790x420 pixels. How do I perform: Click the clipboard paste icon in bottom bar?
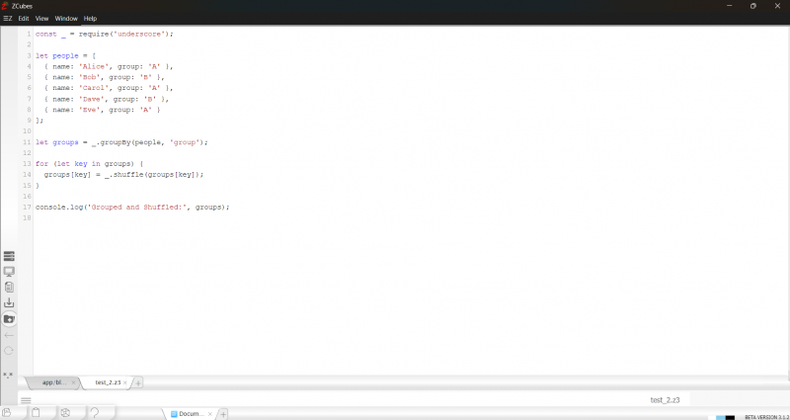tap(36, 412)
